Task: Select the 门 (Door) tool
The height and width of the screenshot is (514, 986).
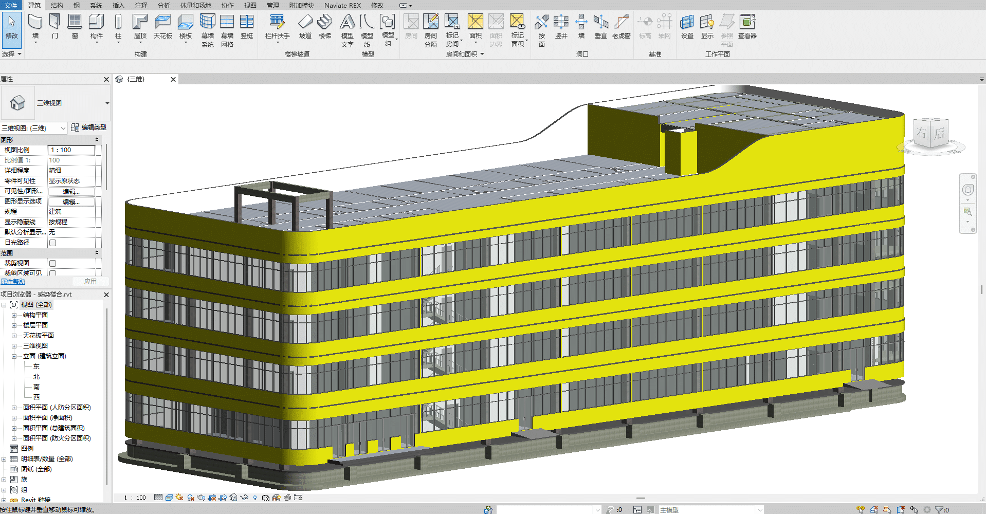Action: point(55,27)
